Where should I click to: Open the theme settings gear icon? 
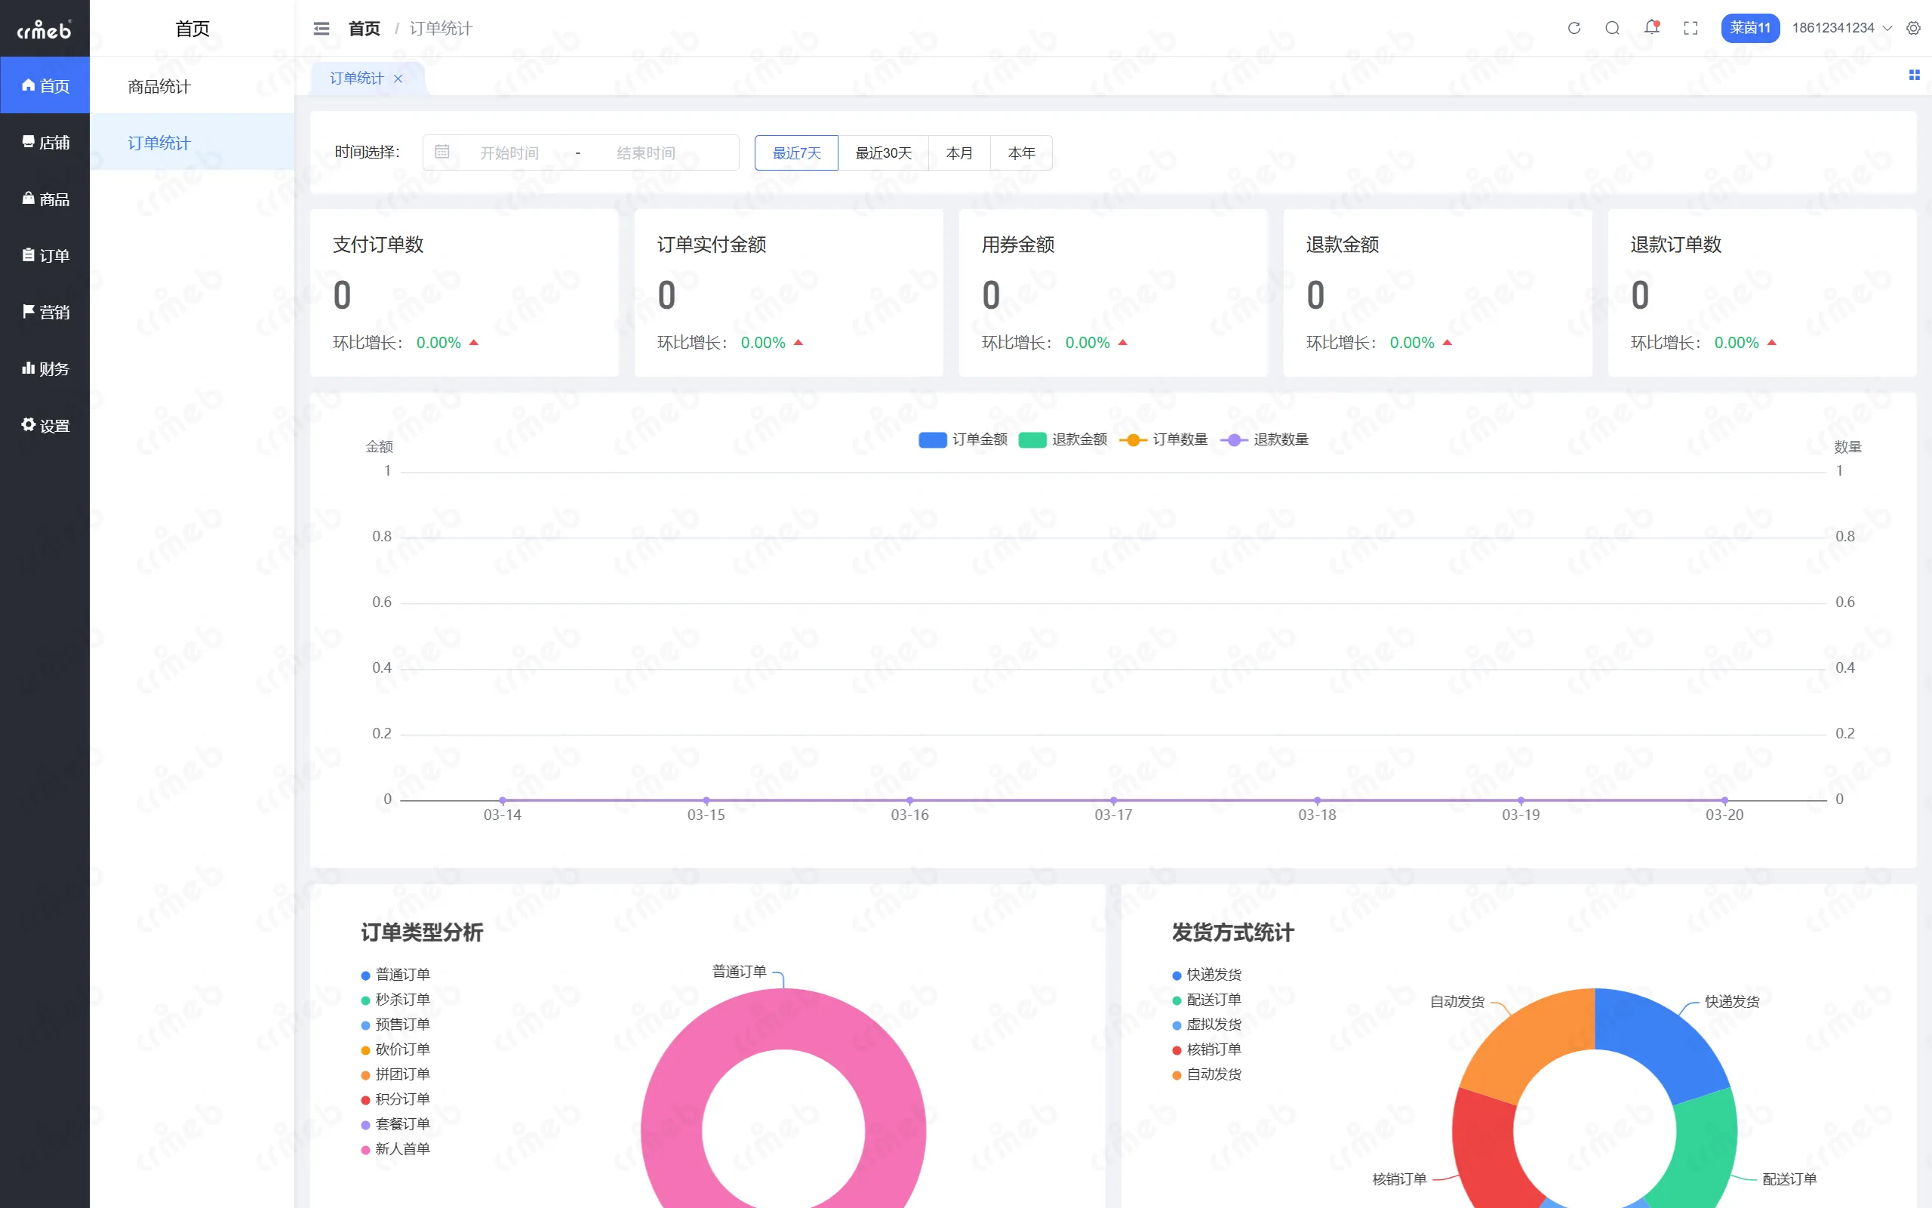pyautogui.click(x=1913, y=28)
